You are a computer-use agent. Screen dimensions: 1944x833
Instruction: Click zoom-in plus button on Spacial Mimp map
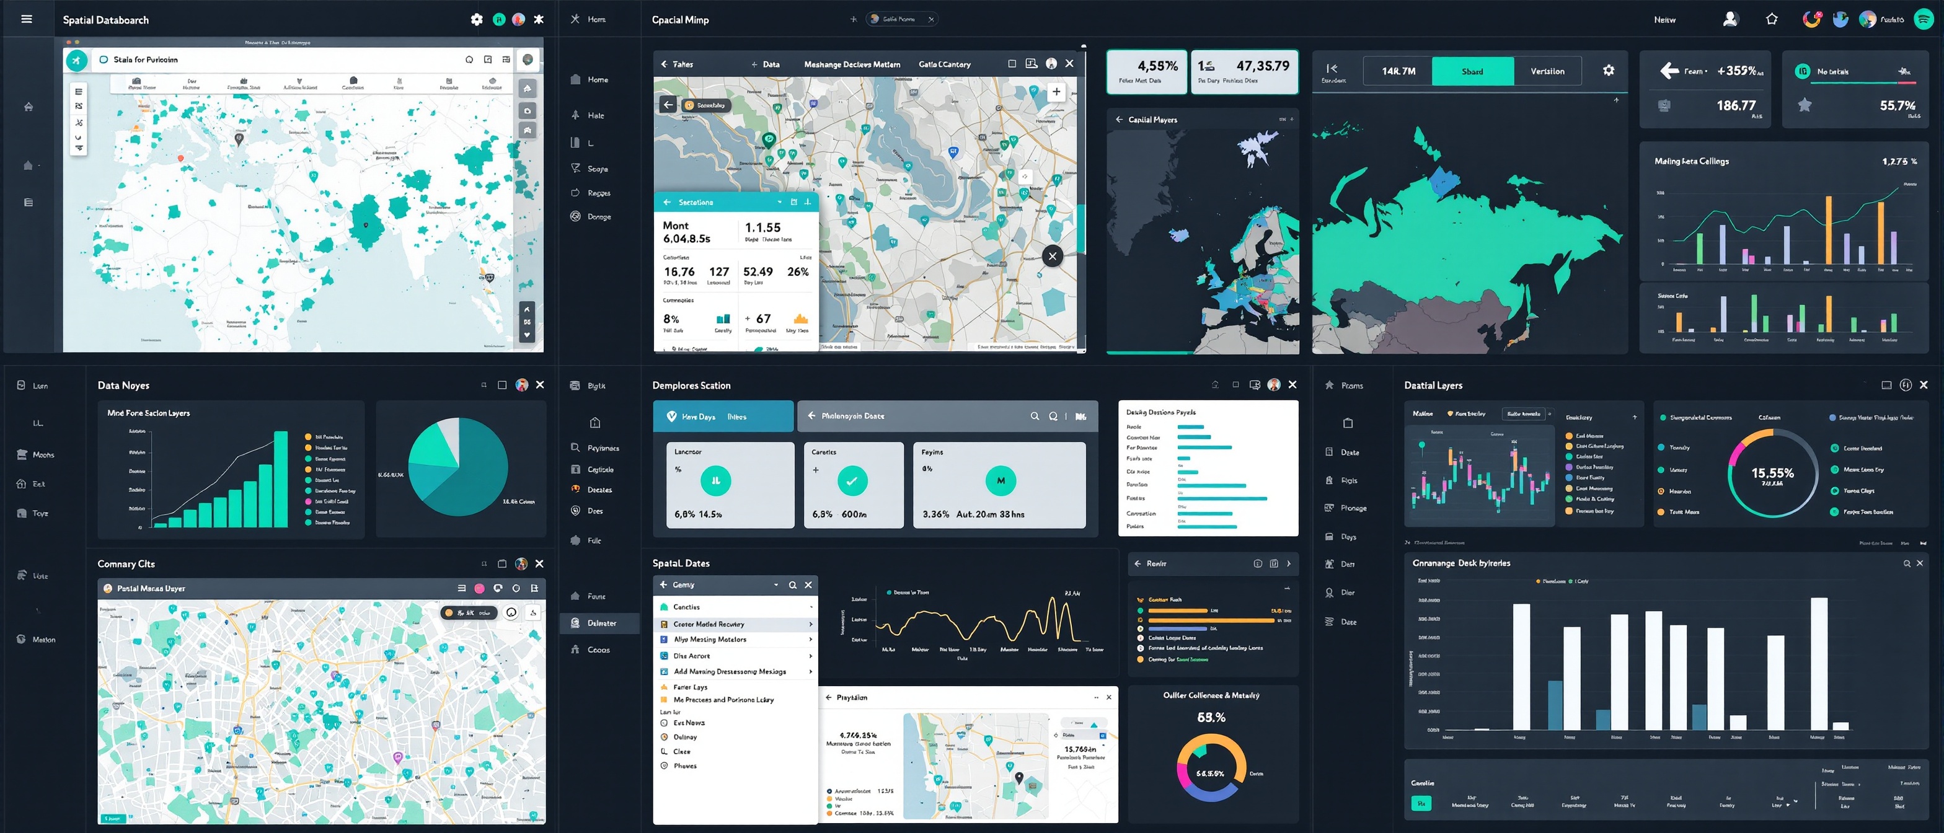tap(1056, 91)
